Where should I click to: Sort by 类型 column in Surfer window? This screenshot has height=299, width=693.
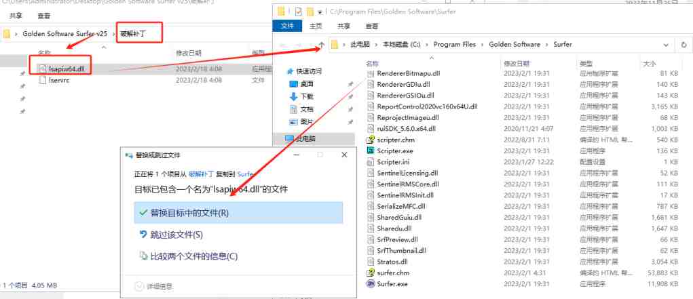586,64
